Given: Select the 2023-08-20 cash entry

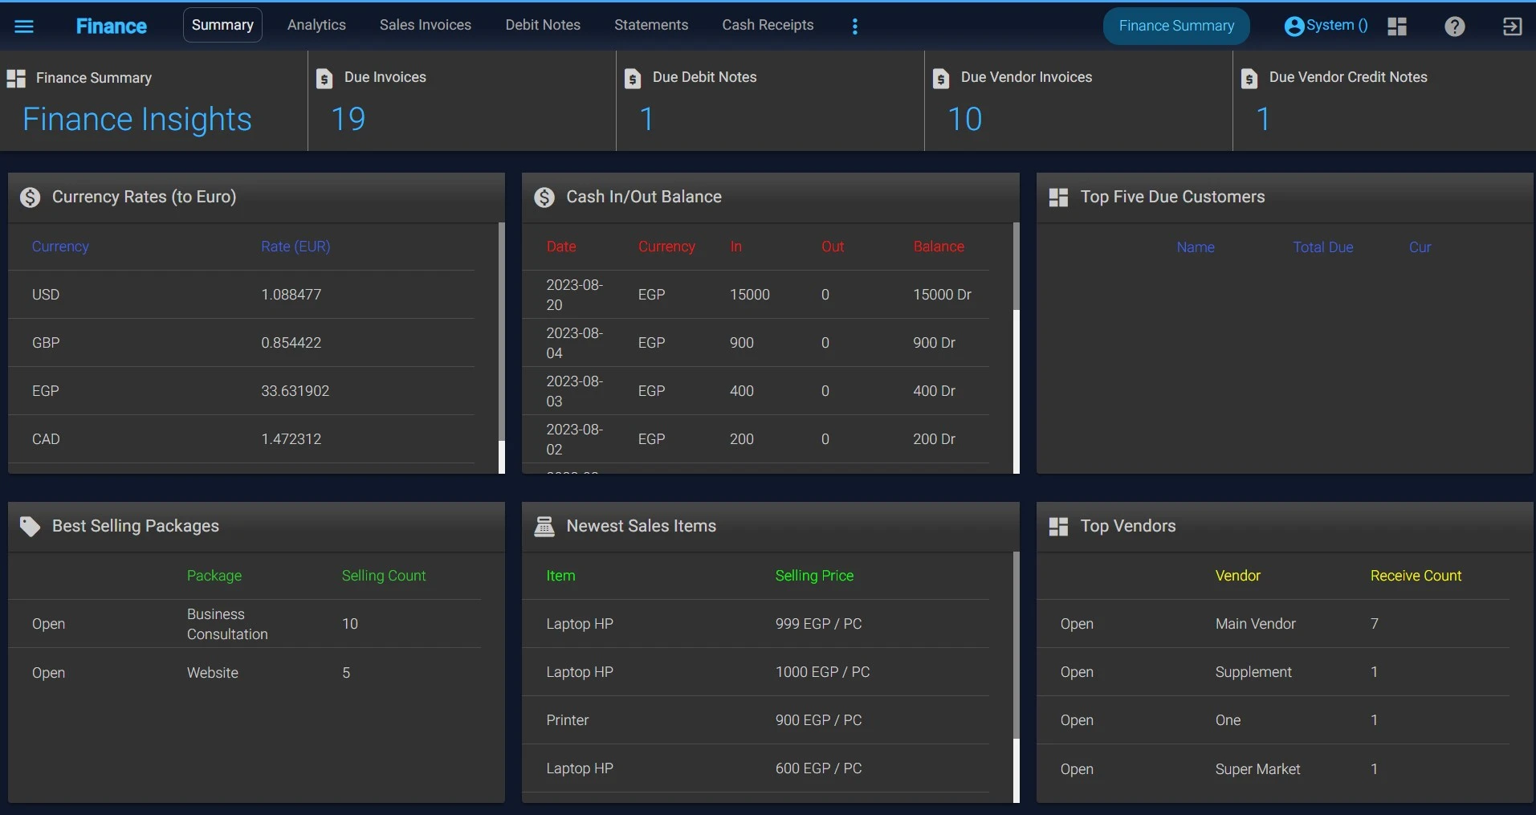Looking at the screenshot, I should (x=756, y=295).
